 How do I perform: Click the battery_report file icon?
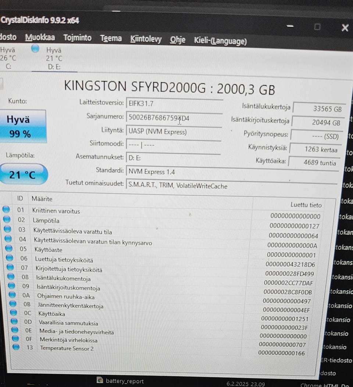point(100,380)
